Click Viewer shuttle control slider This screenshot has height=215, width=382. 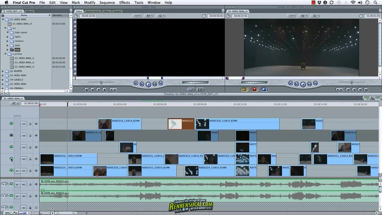[x=101, y=82]
